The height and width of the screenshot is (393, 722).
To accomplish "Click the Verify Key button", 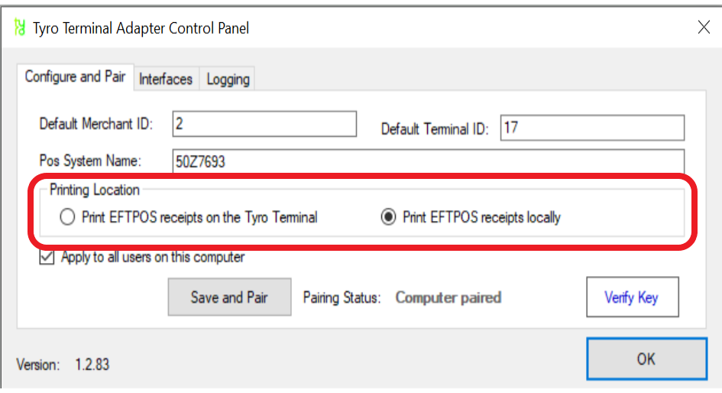I will coord(631,297).
